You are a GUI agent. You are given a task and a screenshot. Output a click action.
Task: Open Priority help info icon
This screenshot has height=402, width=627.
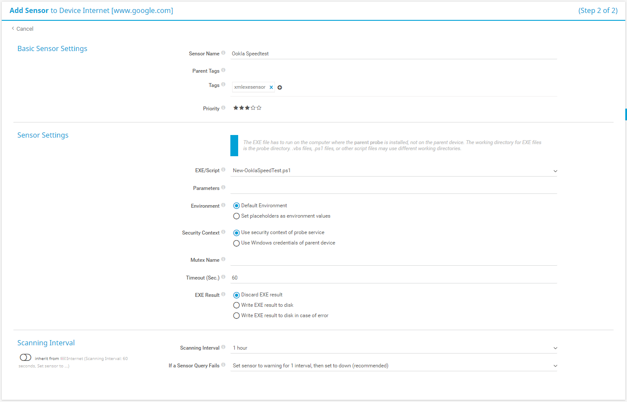pyautogui.click(x=223, y=108)
